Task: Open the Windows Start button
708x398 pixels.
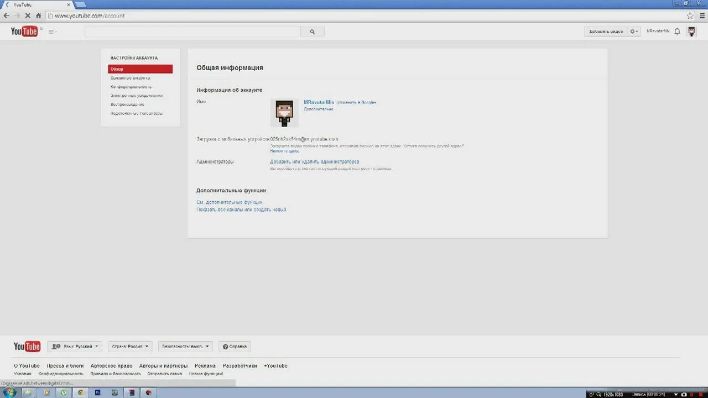Action: (9, 392)
